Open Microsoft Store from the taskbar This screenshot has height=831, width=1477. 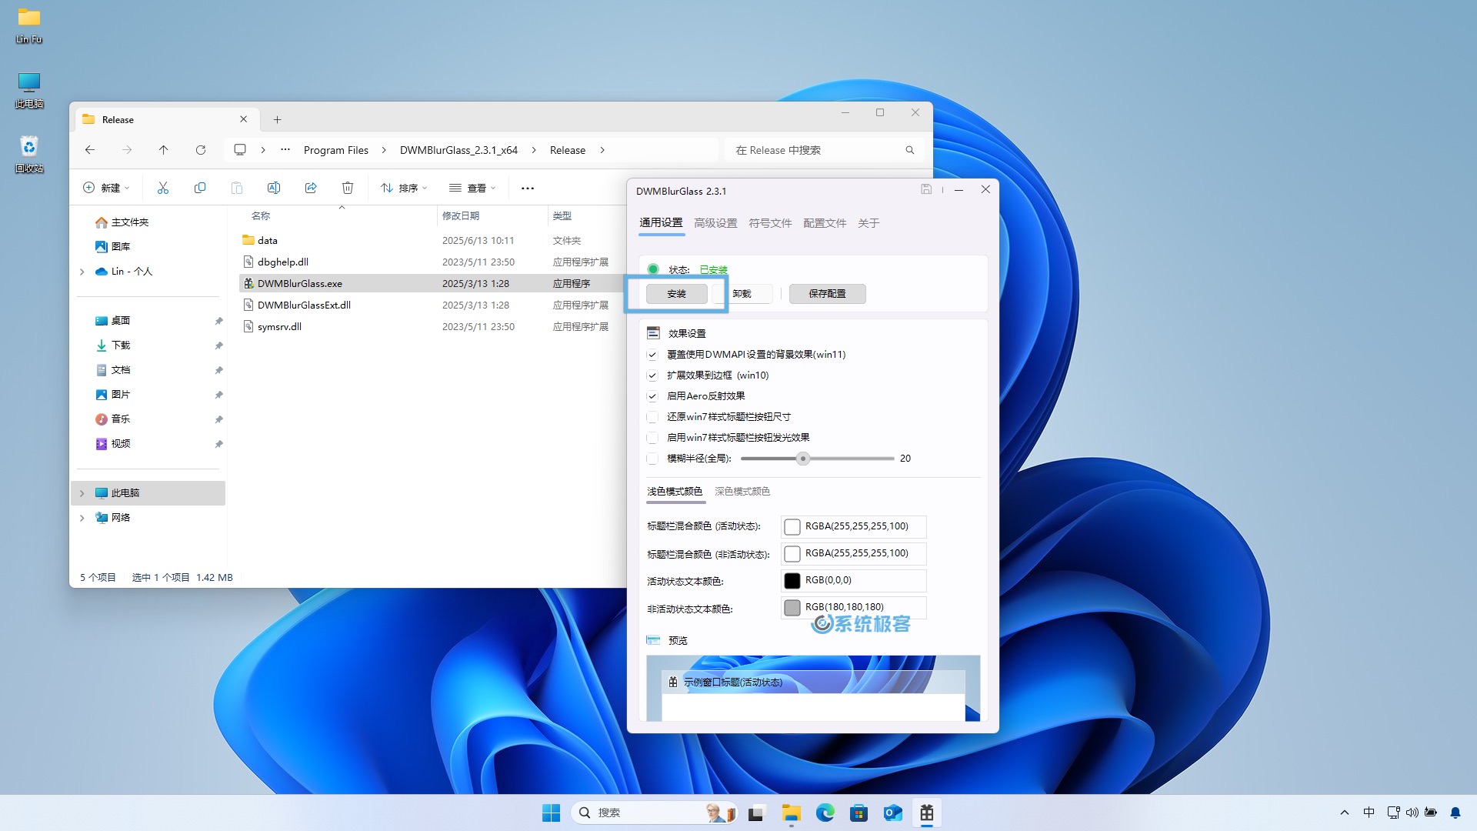click(859, 813)
